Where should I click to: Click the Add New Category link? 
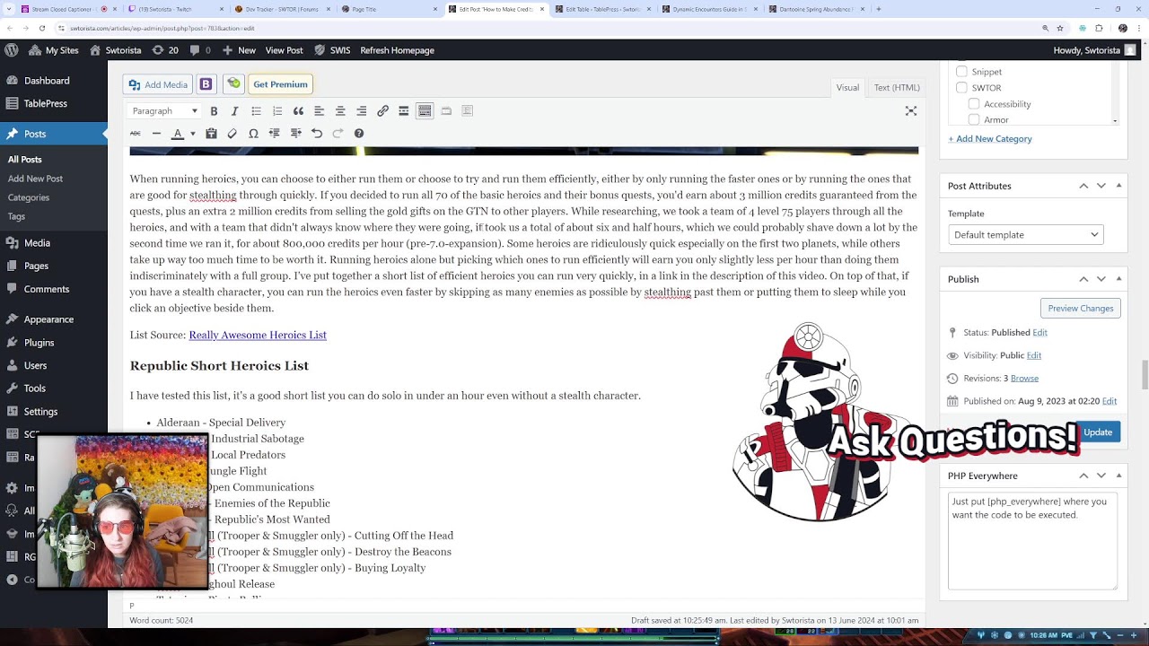tap(990, 139)
